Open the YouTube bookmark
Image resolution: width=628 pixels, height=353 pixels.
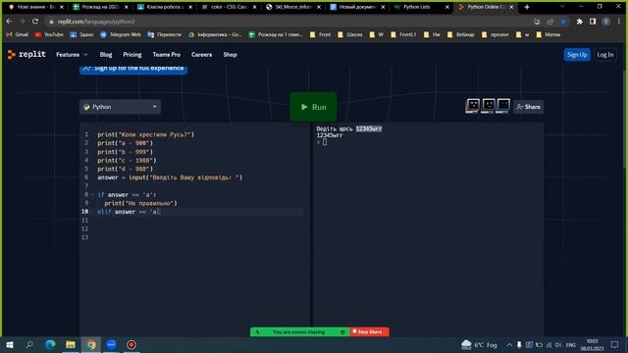(x=49, y=35)
